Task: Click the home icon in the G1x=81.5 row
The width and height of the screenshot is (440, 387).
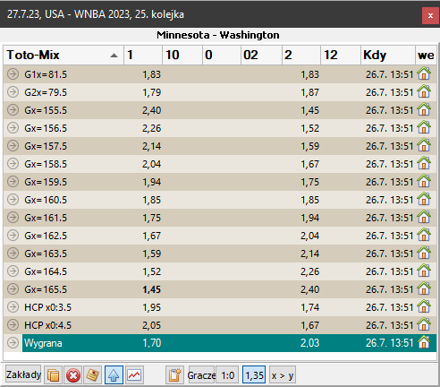Action: [424, 73]
